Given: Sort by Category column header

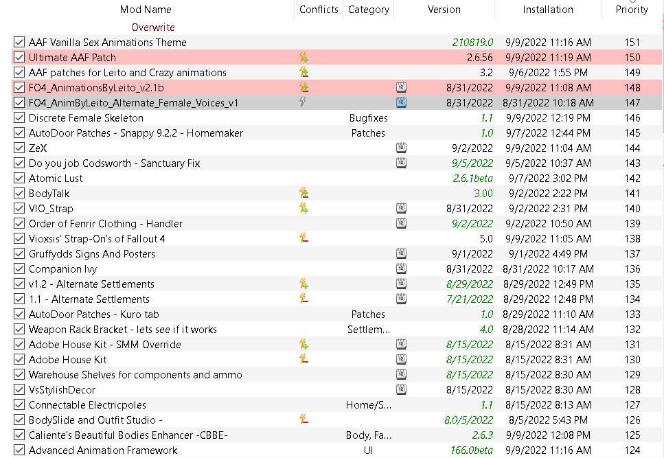Looking at the screenshot, I should point(369,10).
